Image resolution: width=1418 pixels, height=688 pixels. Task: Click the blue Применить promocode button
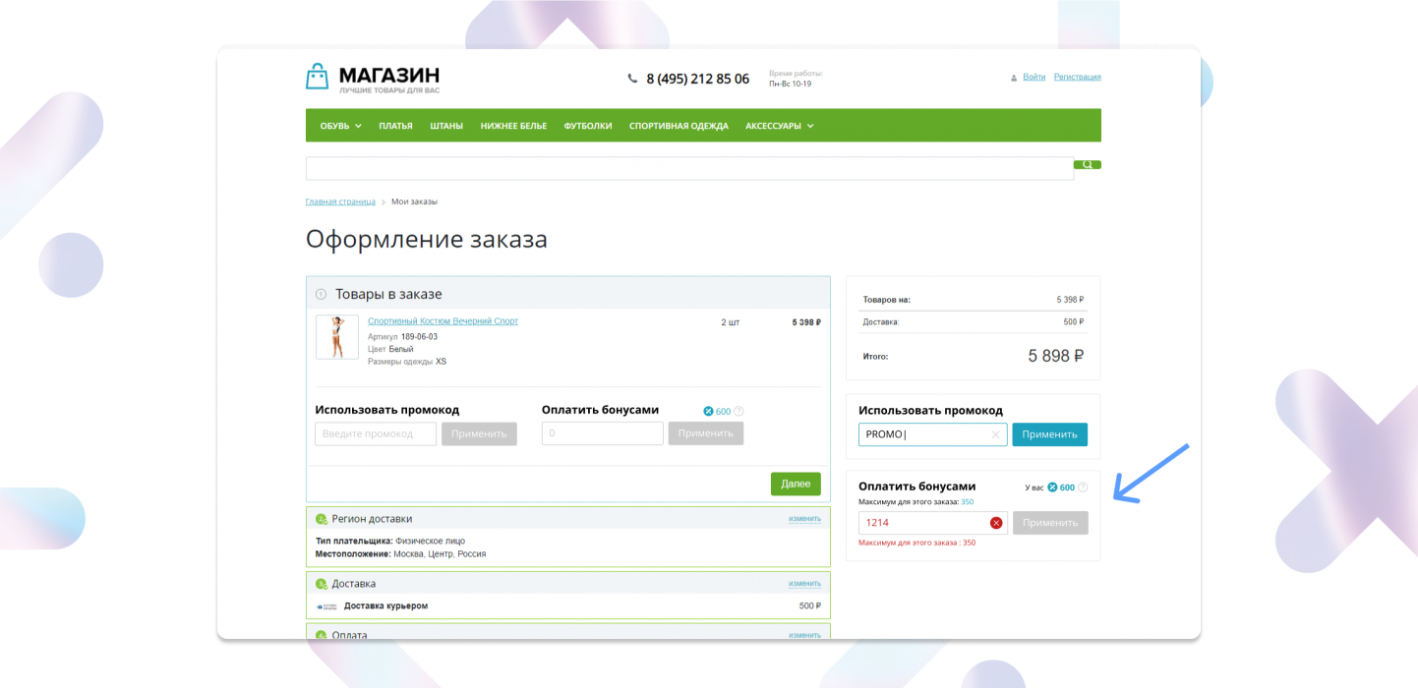click(x=1050, y=434)
